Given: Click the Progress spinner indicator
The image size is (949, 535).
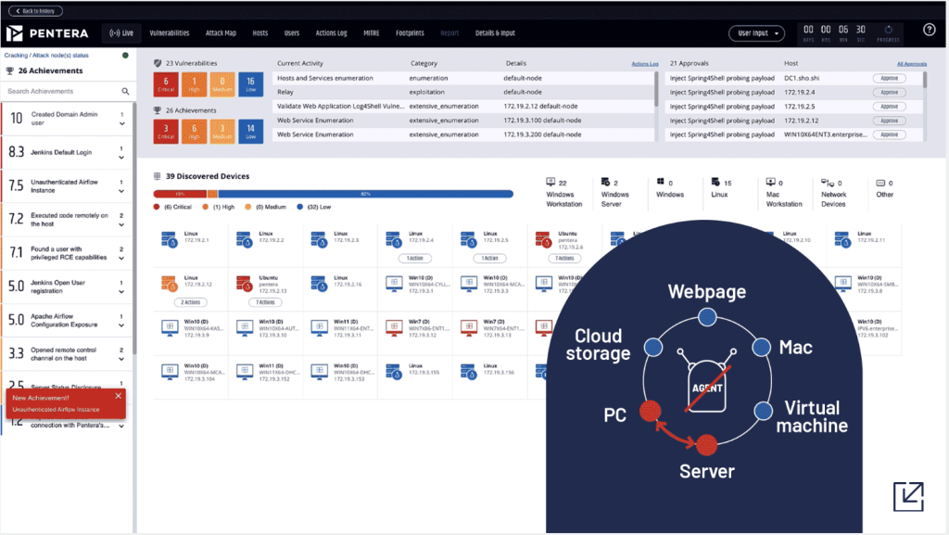Looking at the screenshot, I should pyautogui.click(x=889, y=30).
